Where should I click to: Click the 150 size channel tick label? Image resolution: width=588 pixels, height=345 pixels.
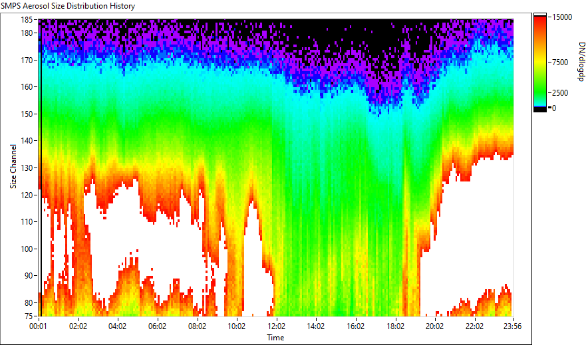27,114
